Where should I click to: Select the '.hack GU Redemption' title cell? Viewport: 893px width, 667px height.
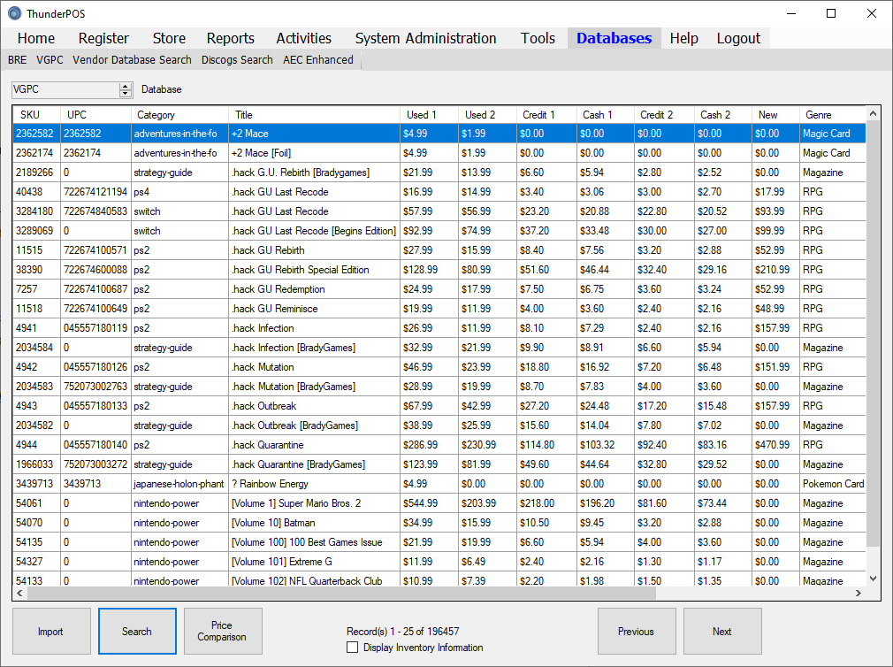314,288
